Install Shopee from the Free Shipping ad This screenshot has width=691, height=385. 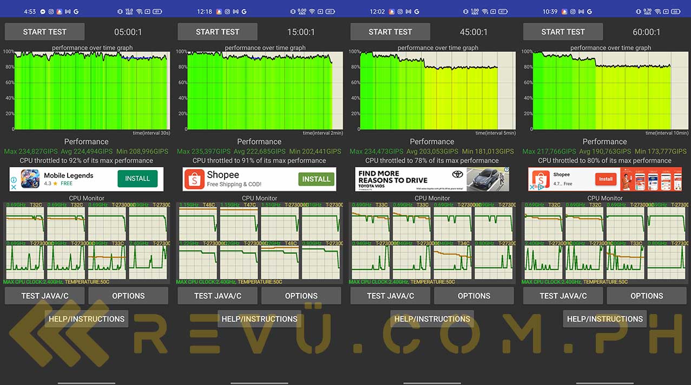[x=316, y=179]
